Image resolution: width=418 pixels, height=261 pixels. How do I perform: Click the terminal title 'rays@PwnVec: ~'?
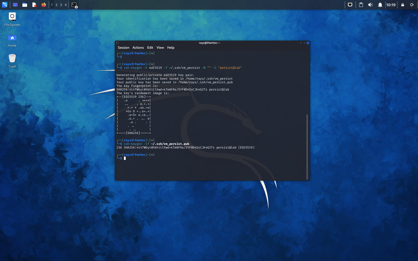209,43
